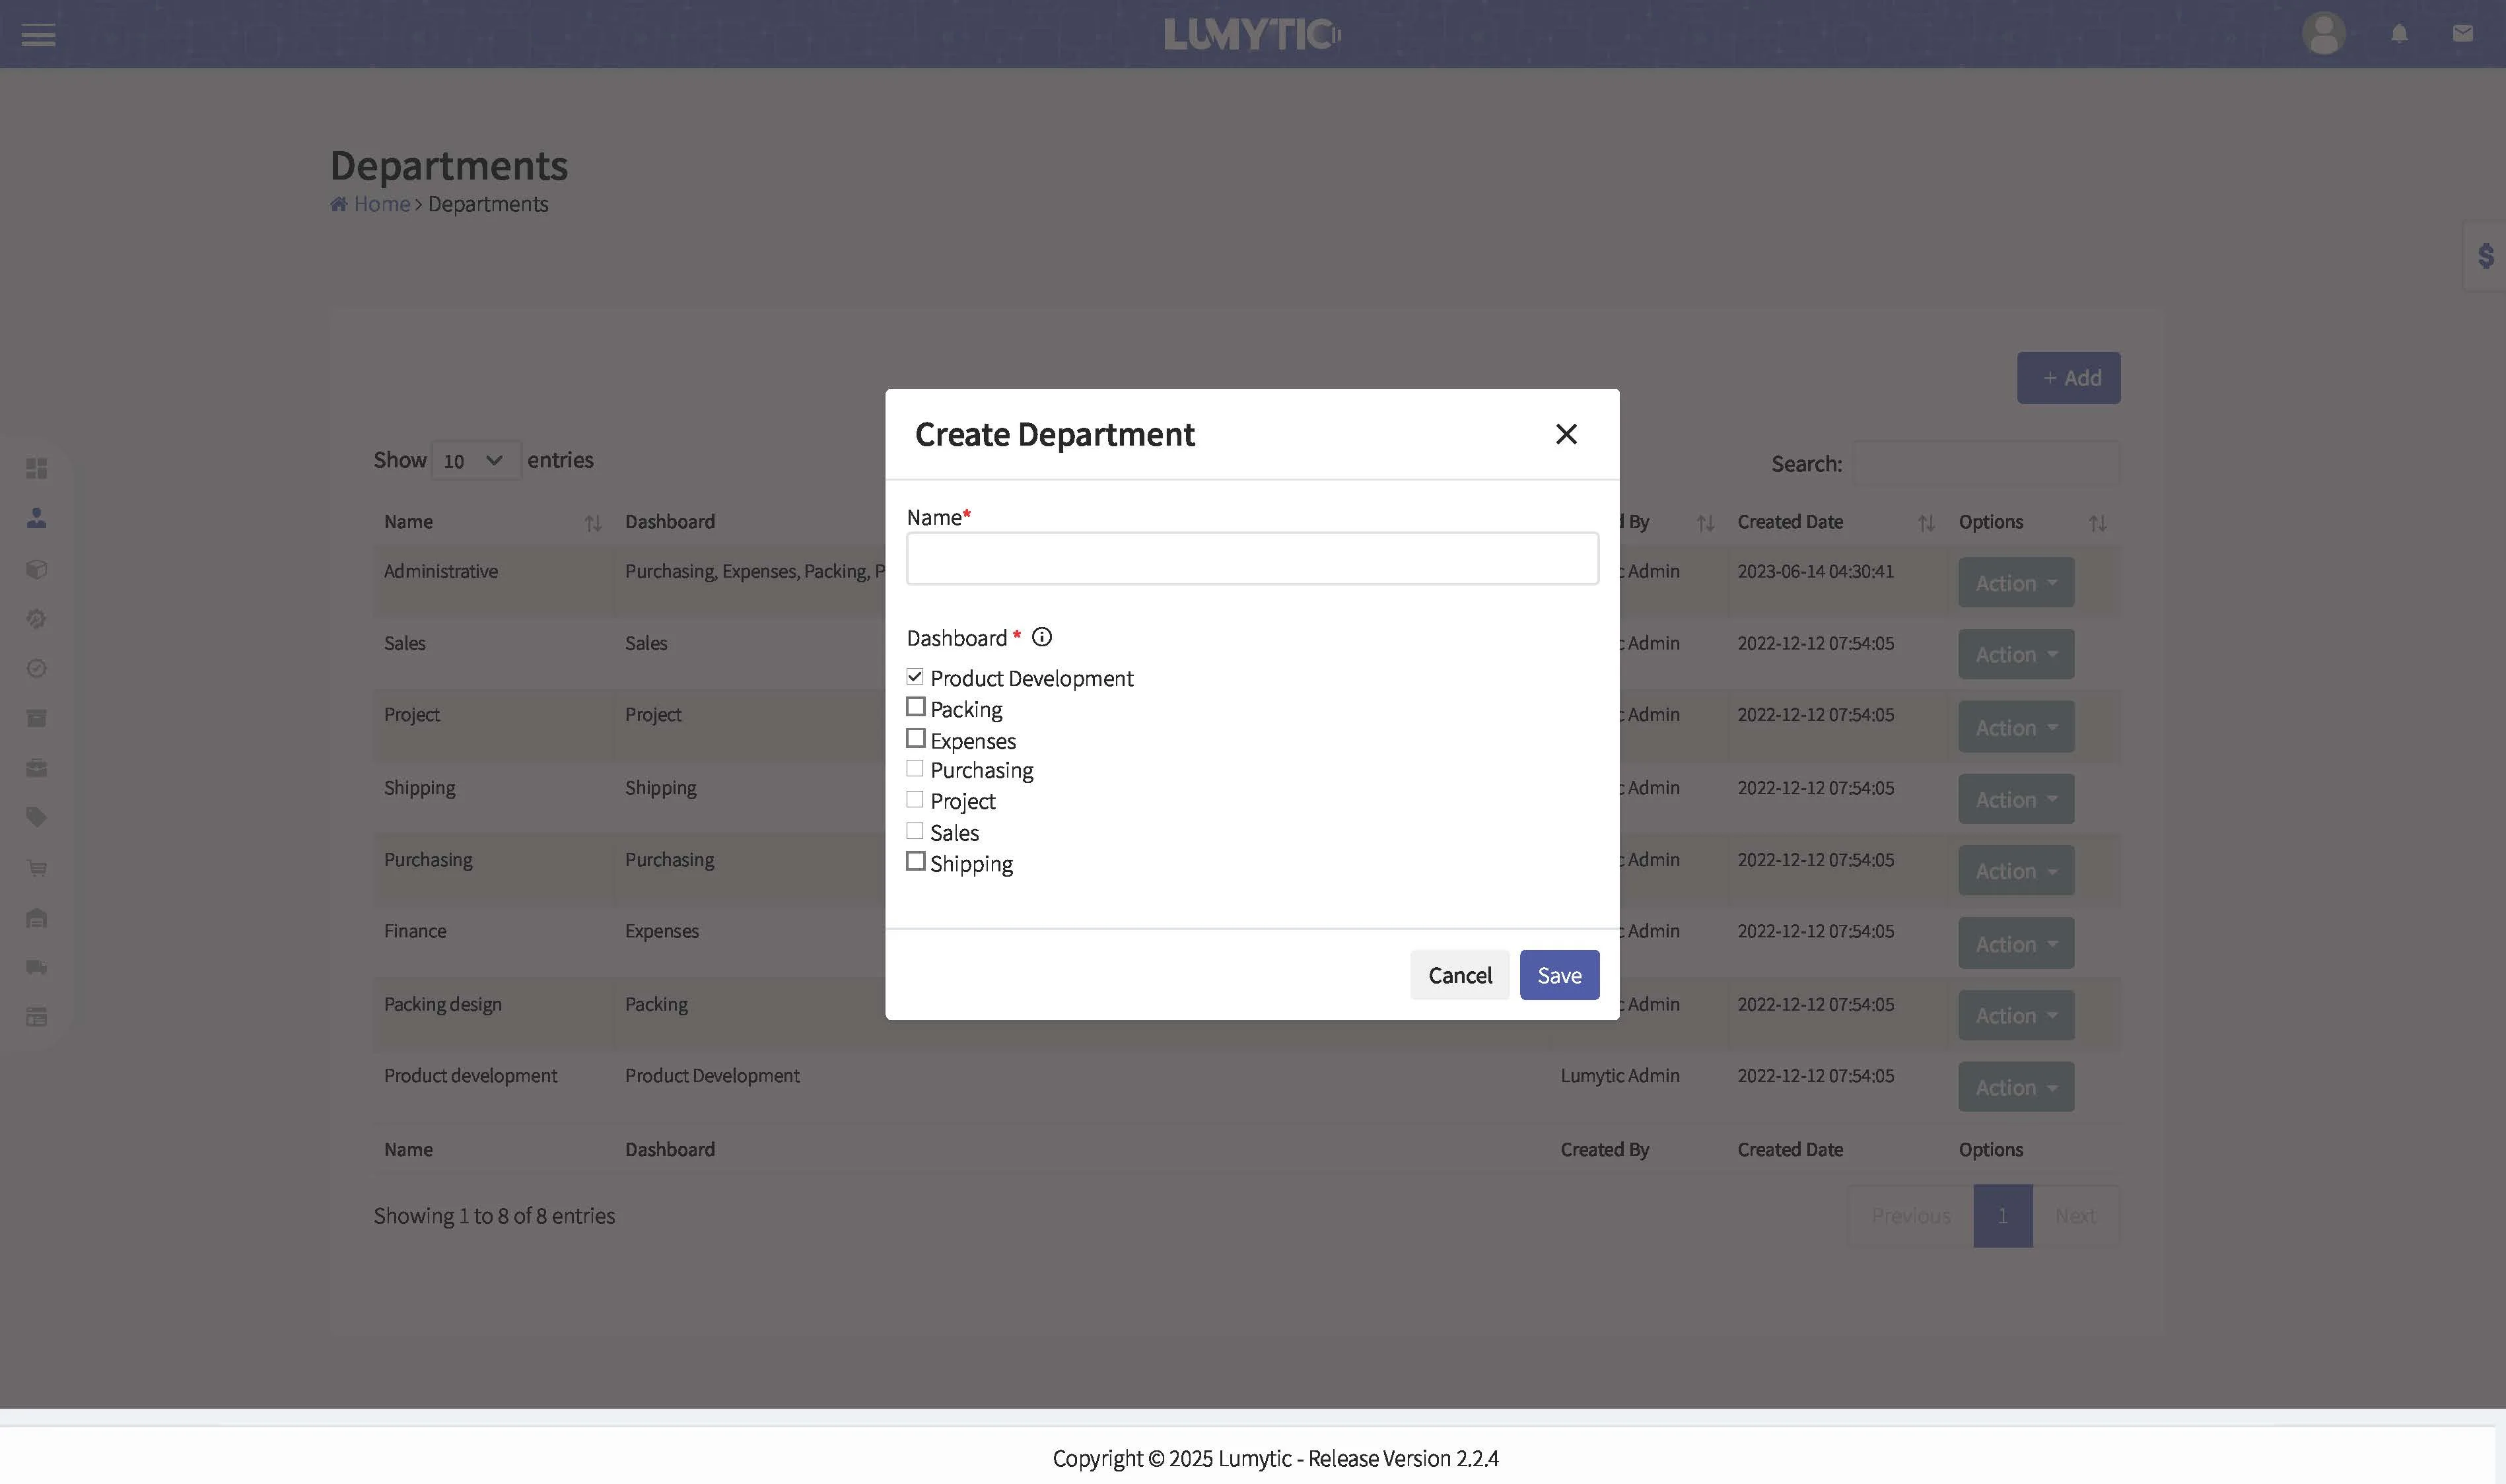Screen dimensions: 2506x1484
Task: Expand Action dropdown for Product development row
Action: (x=2015, y=1087)
